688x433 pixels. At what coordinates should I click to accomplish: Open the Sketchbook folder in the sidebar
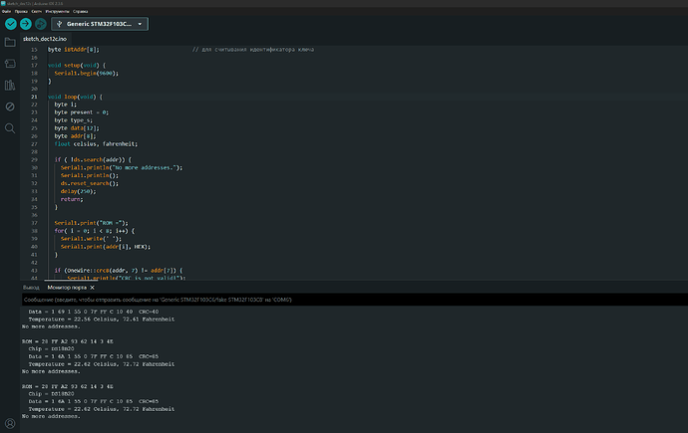pyautogui.click(x=10, y=43)
